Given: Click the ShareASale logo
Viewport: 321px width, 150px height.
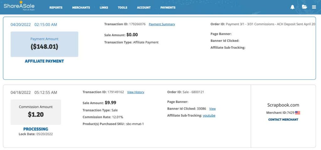Looking at the screenshot, I should point(19,6).
